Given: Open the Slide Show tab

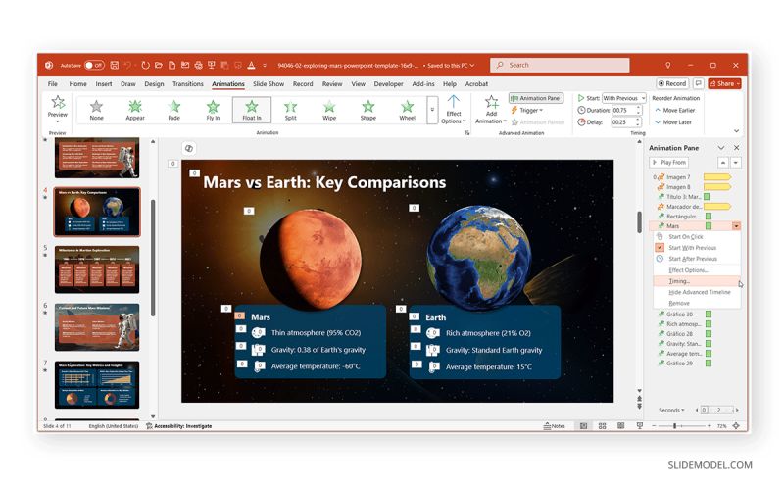Looking at the screenshot, I should tap(269, 84).
